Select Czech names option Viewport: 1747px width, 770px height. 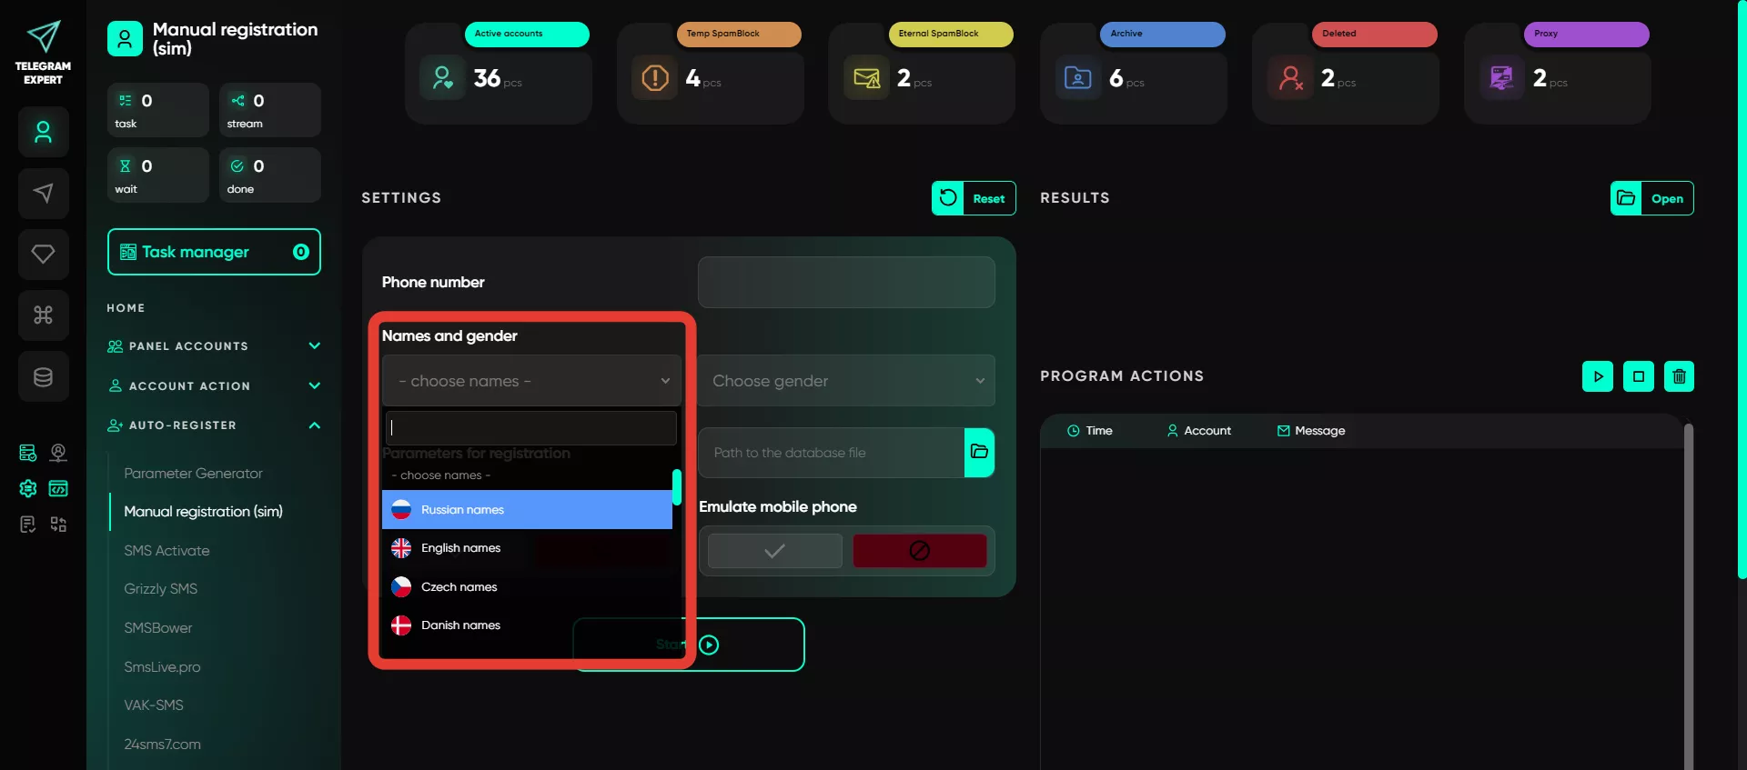(527, 586)
